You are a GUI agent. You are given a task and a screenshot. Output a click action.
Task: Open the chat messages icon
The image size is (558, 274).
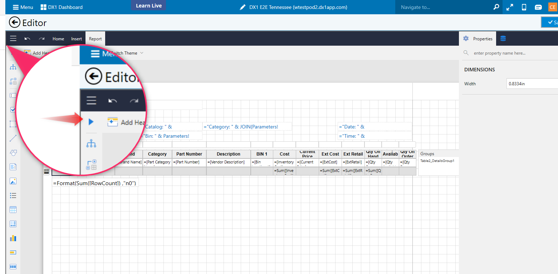[538, 7]
